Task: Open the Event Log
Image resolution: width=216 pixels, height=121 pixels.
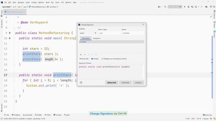Action: click(207, 115)
